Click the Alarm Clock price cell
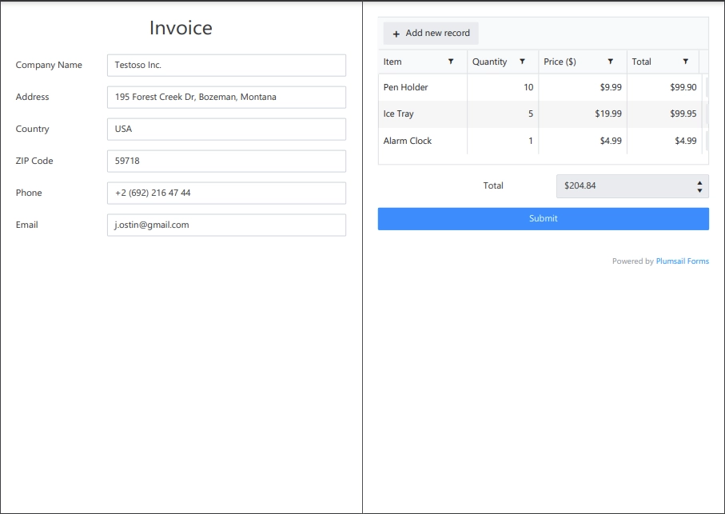Screen dimensions: 725x514 (583, 141)
